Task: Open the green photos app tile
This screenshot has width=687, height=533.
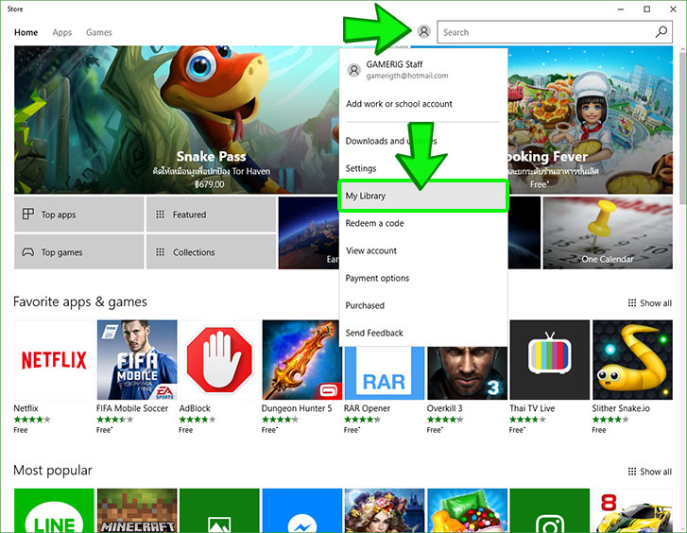Action: pyautogui.click(x=219, y=510)
